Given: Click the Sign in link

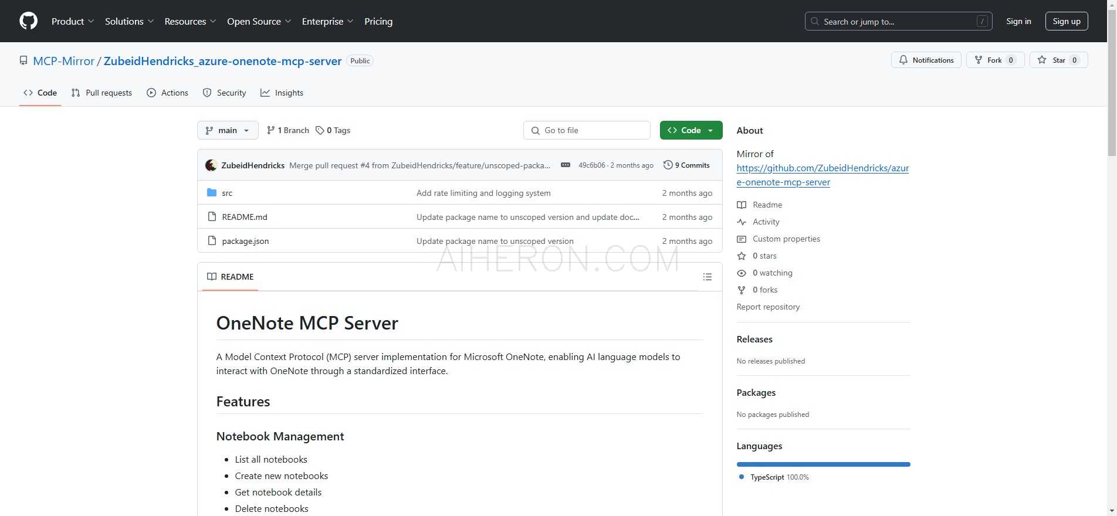Looking at the screenshot, I should pos(1018,21).
